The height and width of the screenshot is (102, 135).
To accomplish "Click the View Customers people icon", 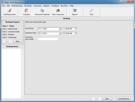I will click(x=58, y=10).
